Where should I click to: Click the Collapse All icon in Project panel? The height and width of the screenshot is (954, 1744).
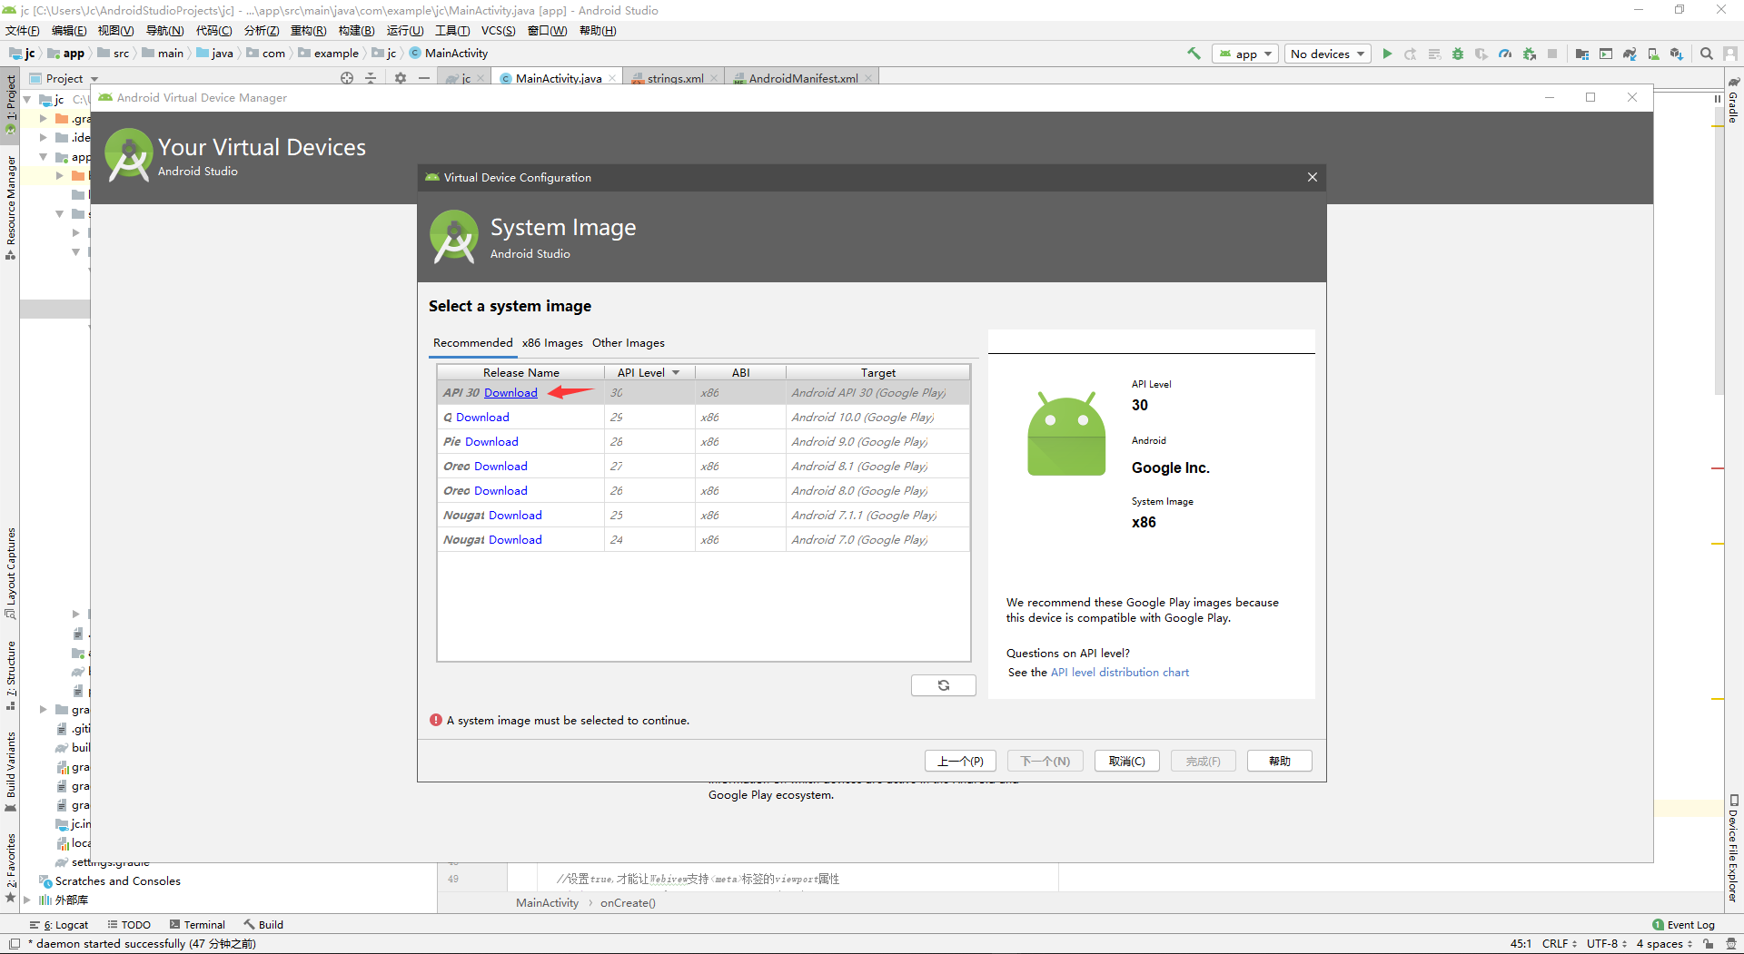(x=371, y=78)
